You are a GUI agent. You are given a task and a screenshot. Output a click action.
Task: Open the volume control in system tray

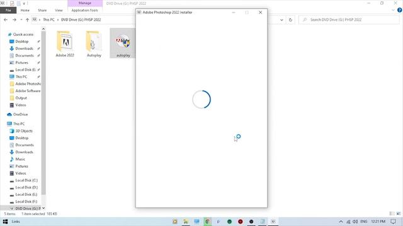(355, 222)
